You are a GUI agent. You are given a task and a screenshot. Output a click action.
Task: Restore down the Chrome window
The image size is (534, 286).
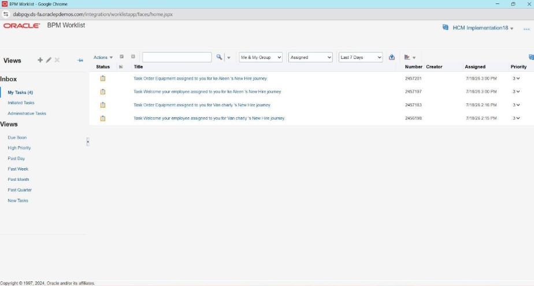pos(513,4)
